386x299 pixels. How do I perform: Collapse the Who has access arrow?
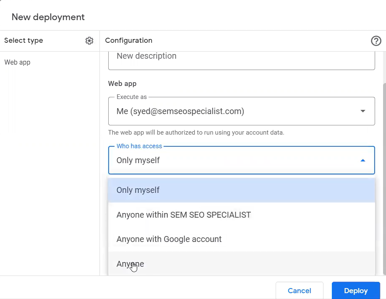(363, 160)
